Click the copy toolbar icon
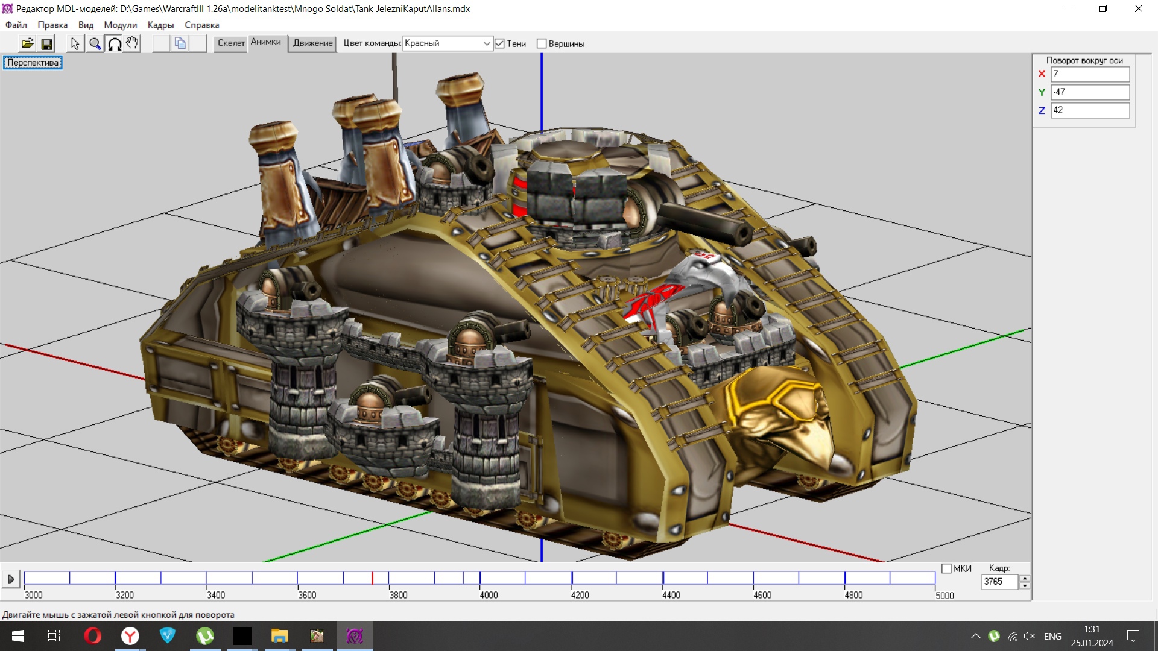Image resolution: width=1158 pixels, height=651 pixels. click(180, 43)
